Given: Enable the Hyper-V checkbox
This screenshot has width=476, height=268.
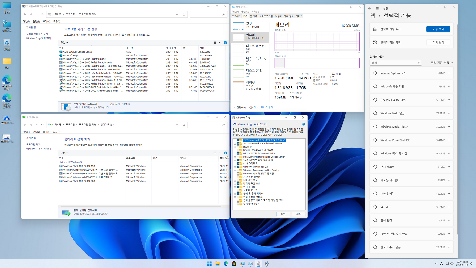Looking at the screenshot, I should pos(238,147).
